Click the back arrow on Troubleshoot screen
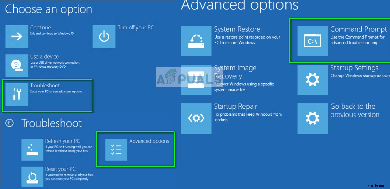This screenshot has width=390, height=189. [x=10, y=123]
